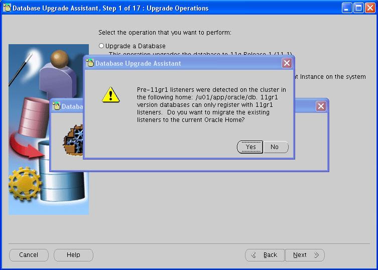
Task: Click the gears progress image in background dialog
Action: [73, 140]
